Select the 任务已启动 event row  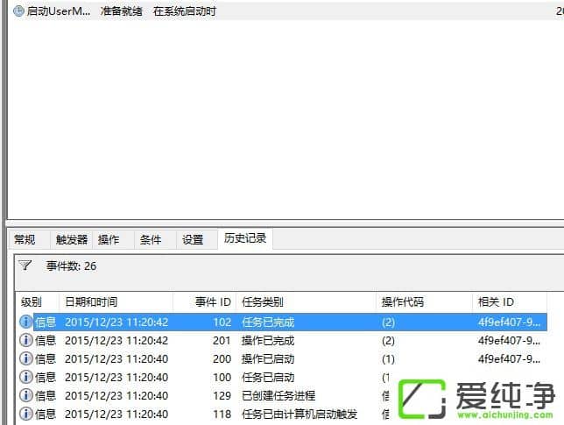283,377
